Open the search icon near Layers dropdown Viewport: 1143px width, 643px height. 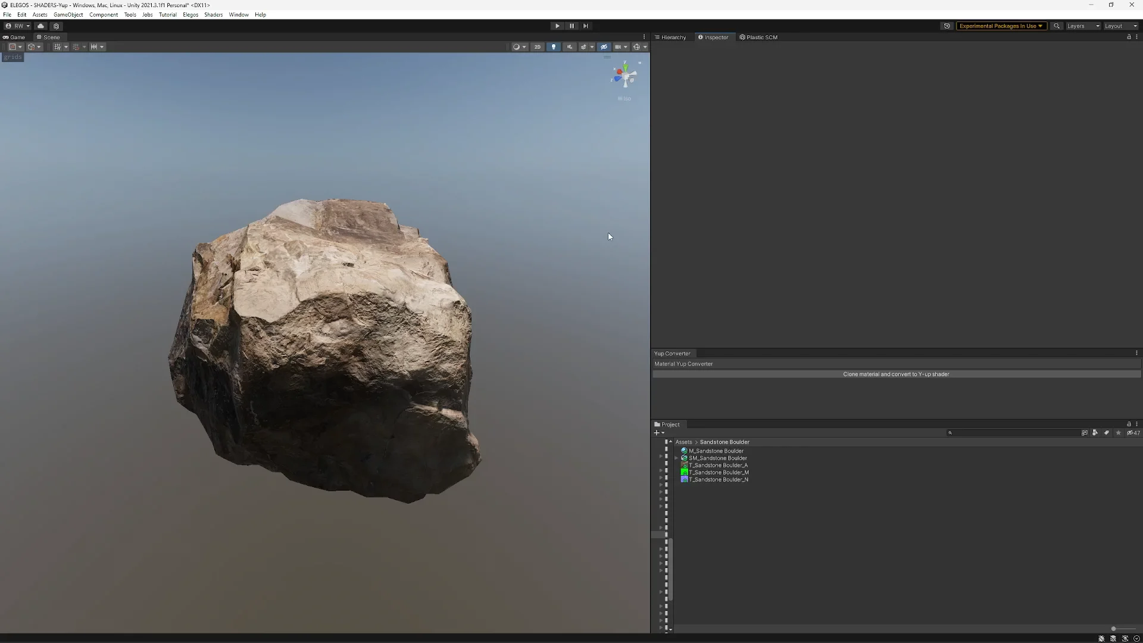click(1057, 26)
